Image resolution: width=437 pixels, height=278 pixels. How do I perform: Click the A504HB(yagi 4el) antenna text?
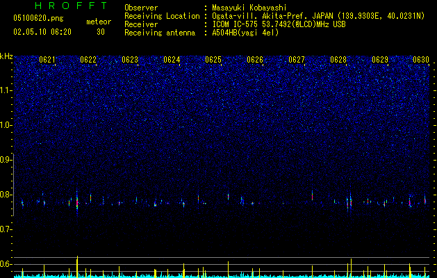coord(245,33)
